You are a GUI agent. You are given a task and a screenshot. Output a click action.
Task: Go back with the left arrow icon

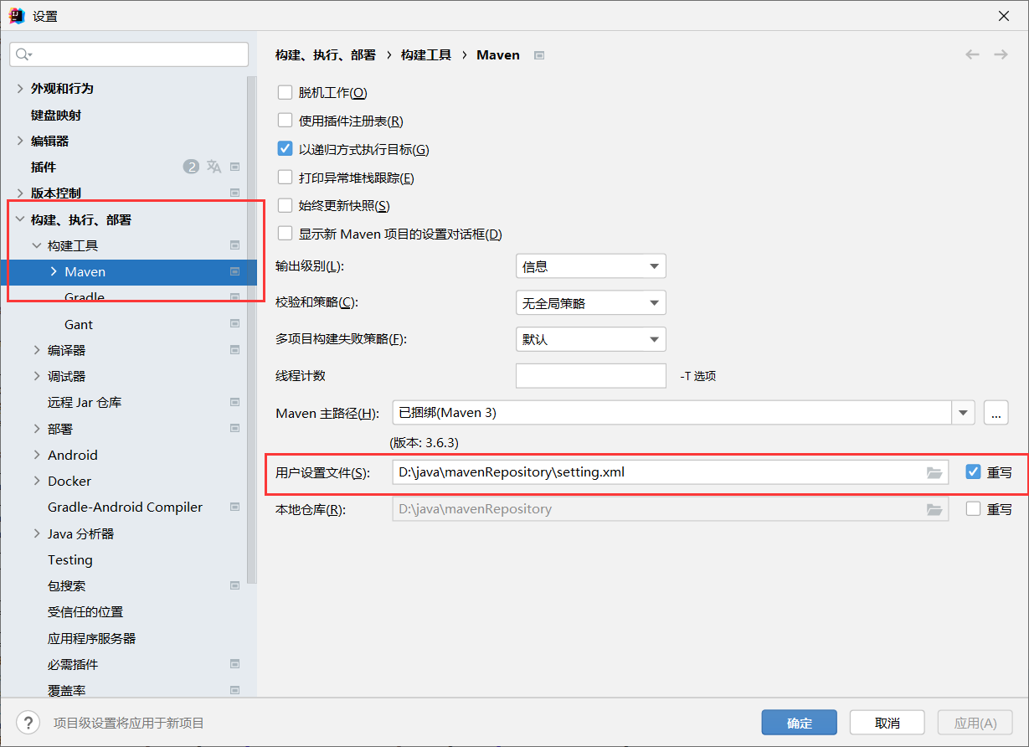pos(972,54)
